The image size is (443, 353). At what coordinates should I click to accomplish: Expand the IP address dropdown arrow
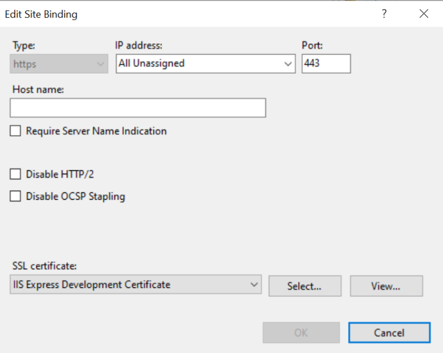point(288,64)
